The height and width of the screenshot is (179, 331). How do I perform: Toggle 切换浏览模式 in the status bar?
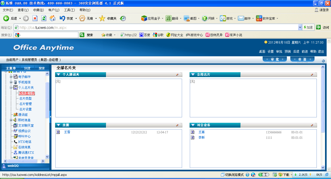point(232,175)
